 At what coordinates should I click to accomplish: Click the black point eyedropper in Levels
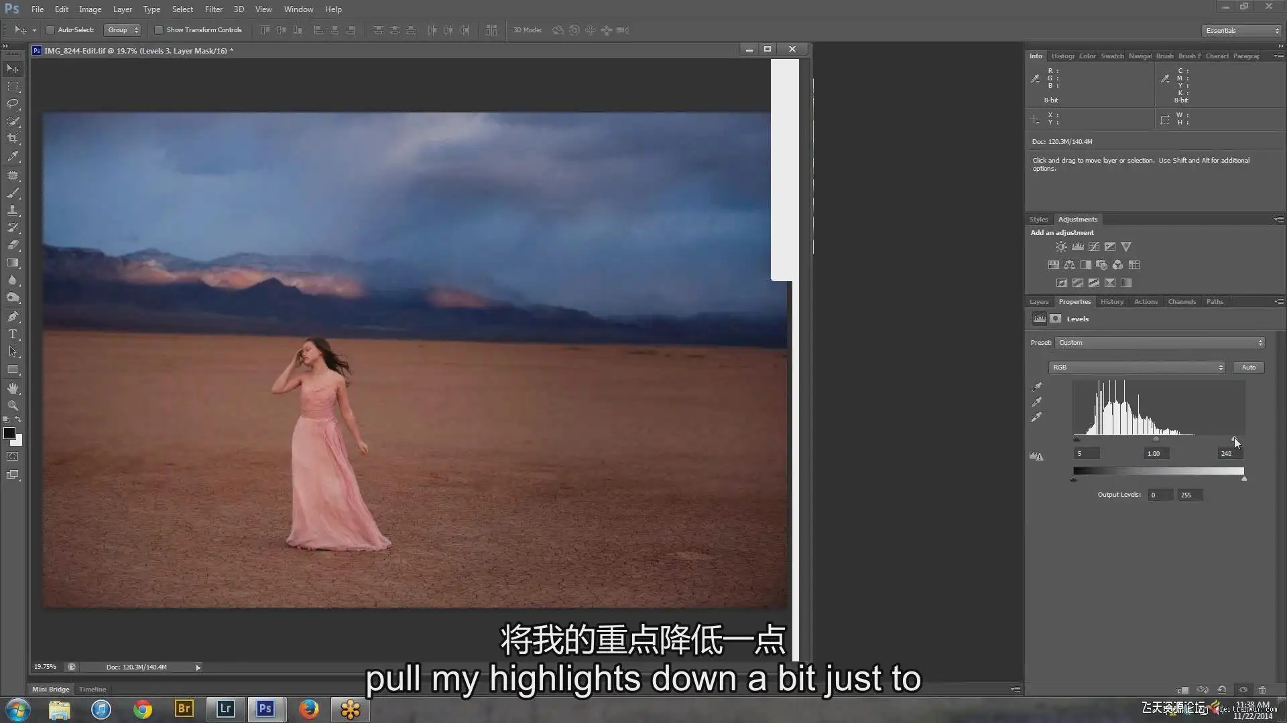[1037, 387]
